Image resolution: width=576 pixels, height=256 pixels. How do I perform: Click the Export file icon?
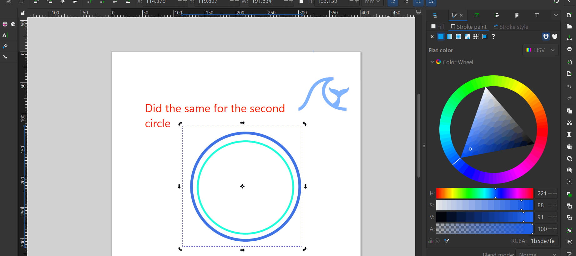(569, 74)
